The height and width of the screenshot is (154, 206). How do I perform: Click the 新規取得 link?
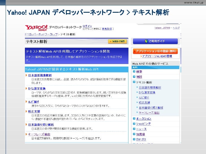pyautogui.click(x=107, y=29)
